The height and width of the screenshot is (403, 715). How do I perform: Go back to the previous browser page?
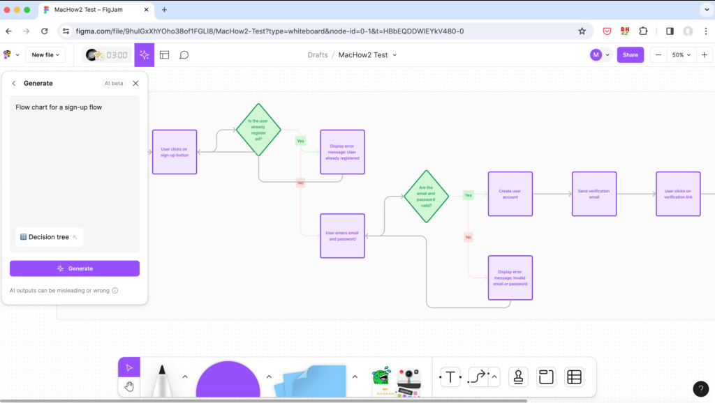(x=8, y=31)
